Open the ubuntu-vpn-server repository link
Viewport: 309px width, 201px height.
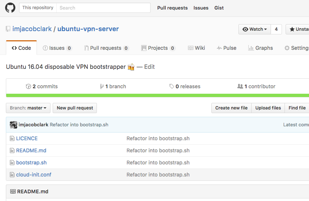click(88, 29)
